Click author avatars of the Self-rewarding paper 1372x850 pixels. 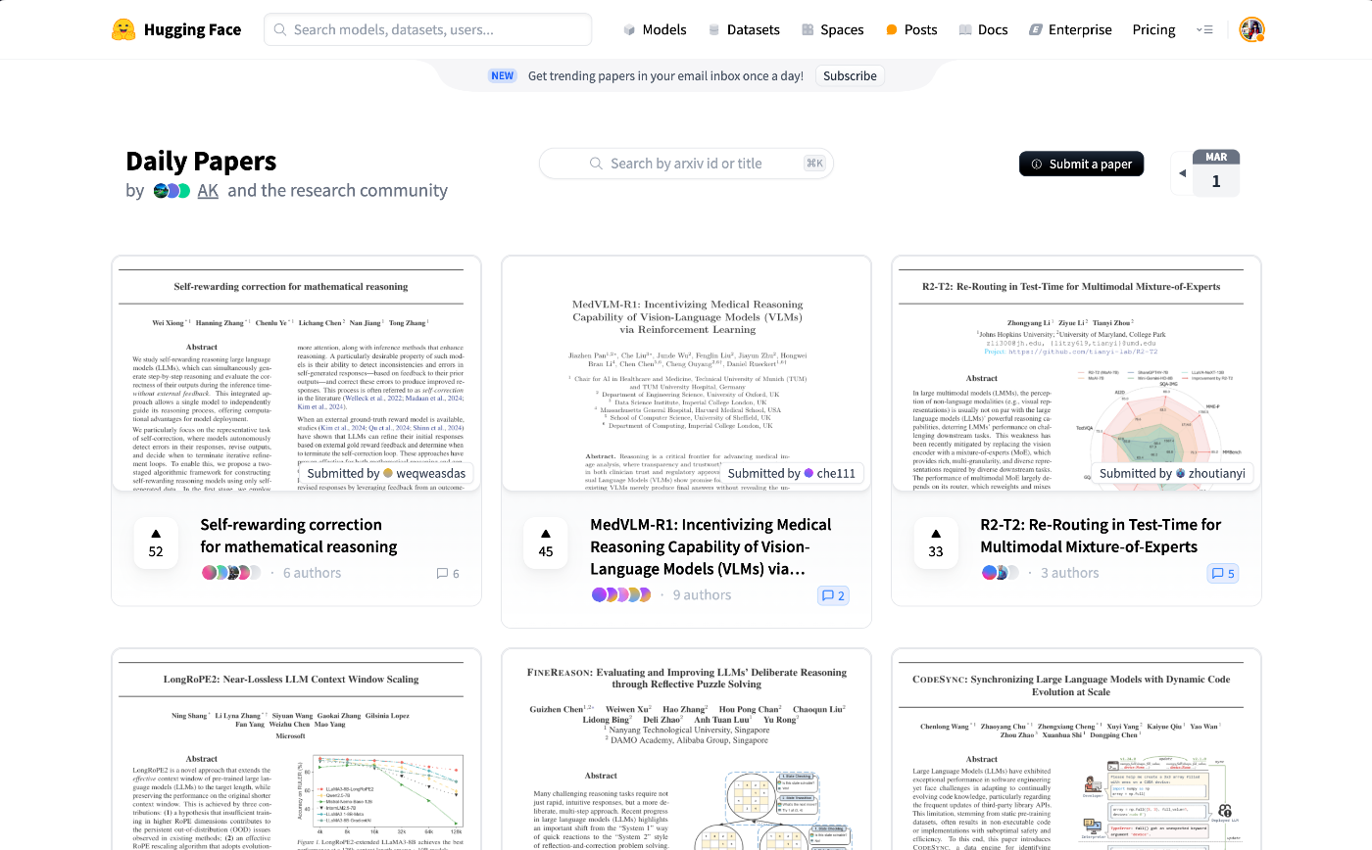(231, 573)
